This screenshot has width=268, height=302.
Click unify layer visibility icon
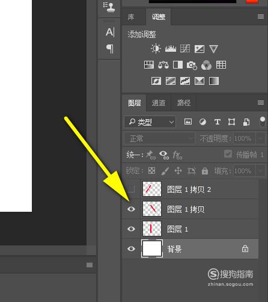(x=164, y=155)
